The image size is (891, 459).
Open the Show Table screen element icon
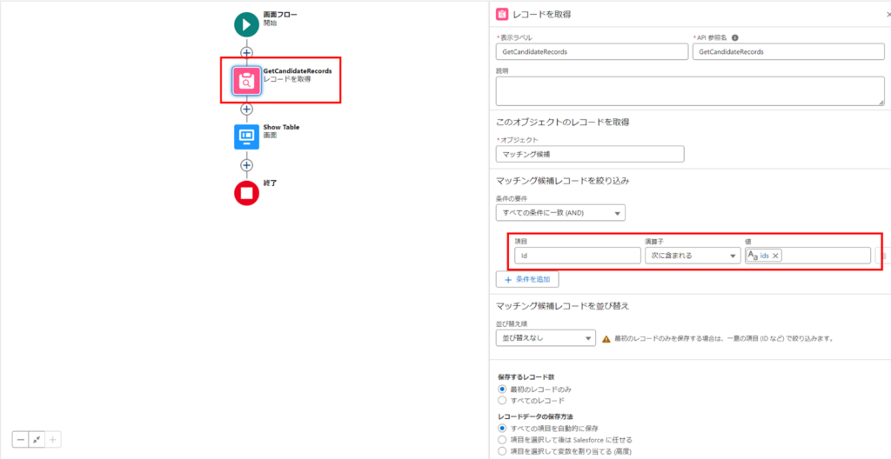click(246, 136)
